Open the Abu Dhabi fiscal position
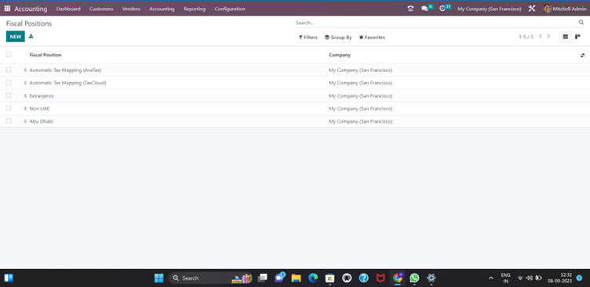Viewport: 590px width, 287px height. 41,121
